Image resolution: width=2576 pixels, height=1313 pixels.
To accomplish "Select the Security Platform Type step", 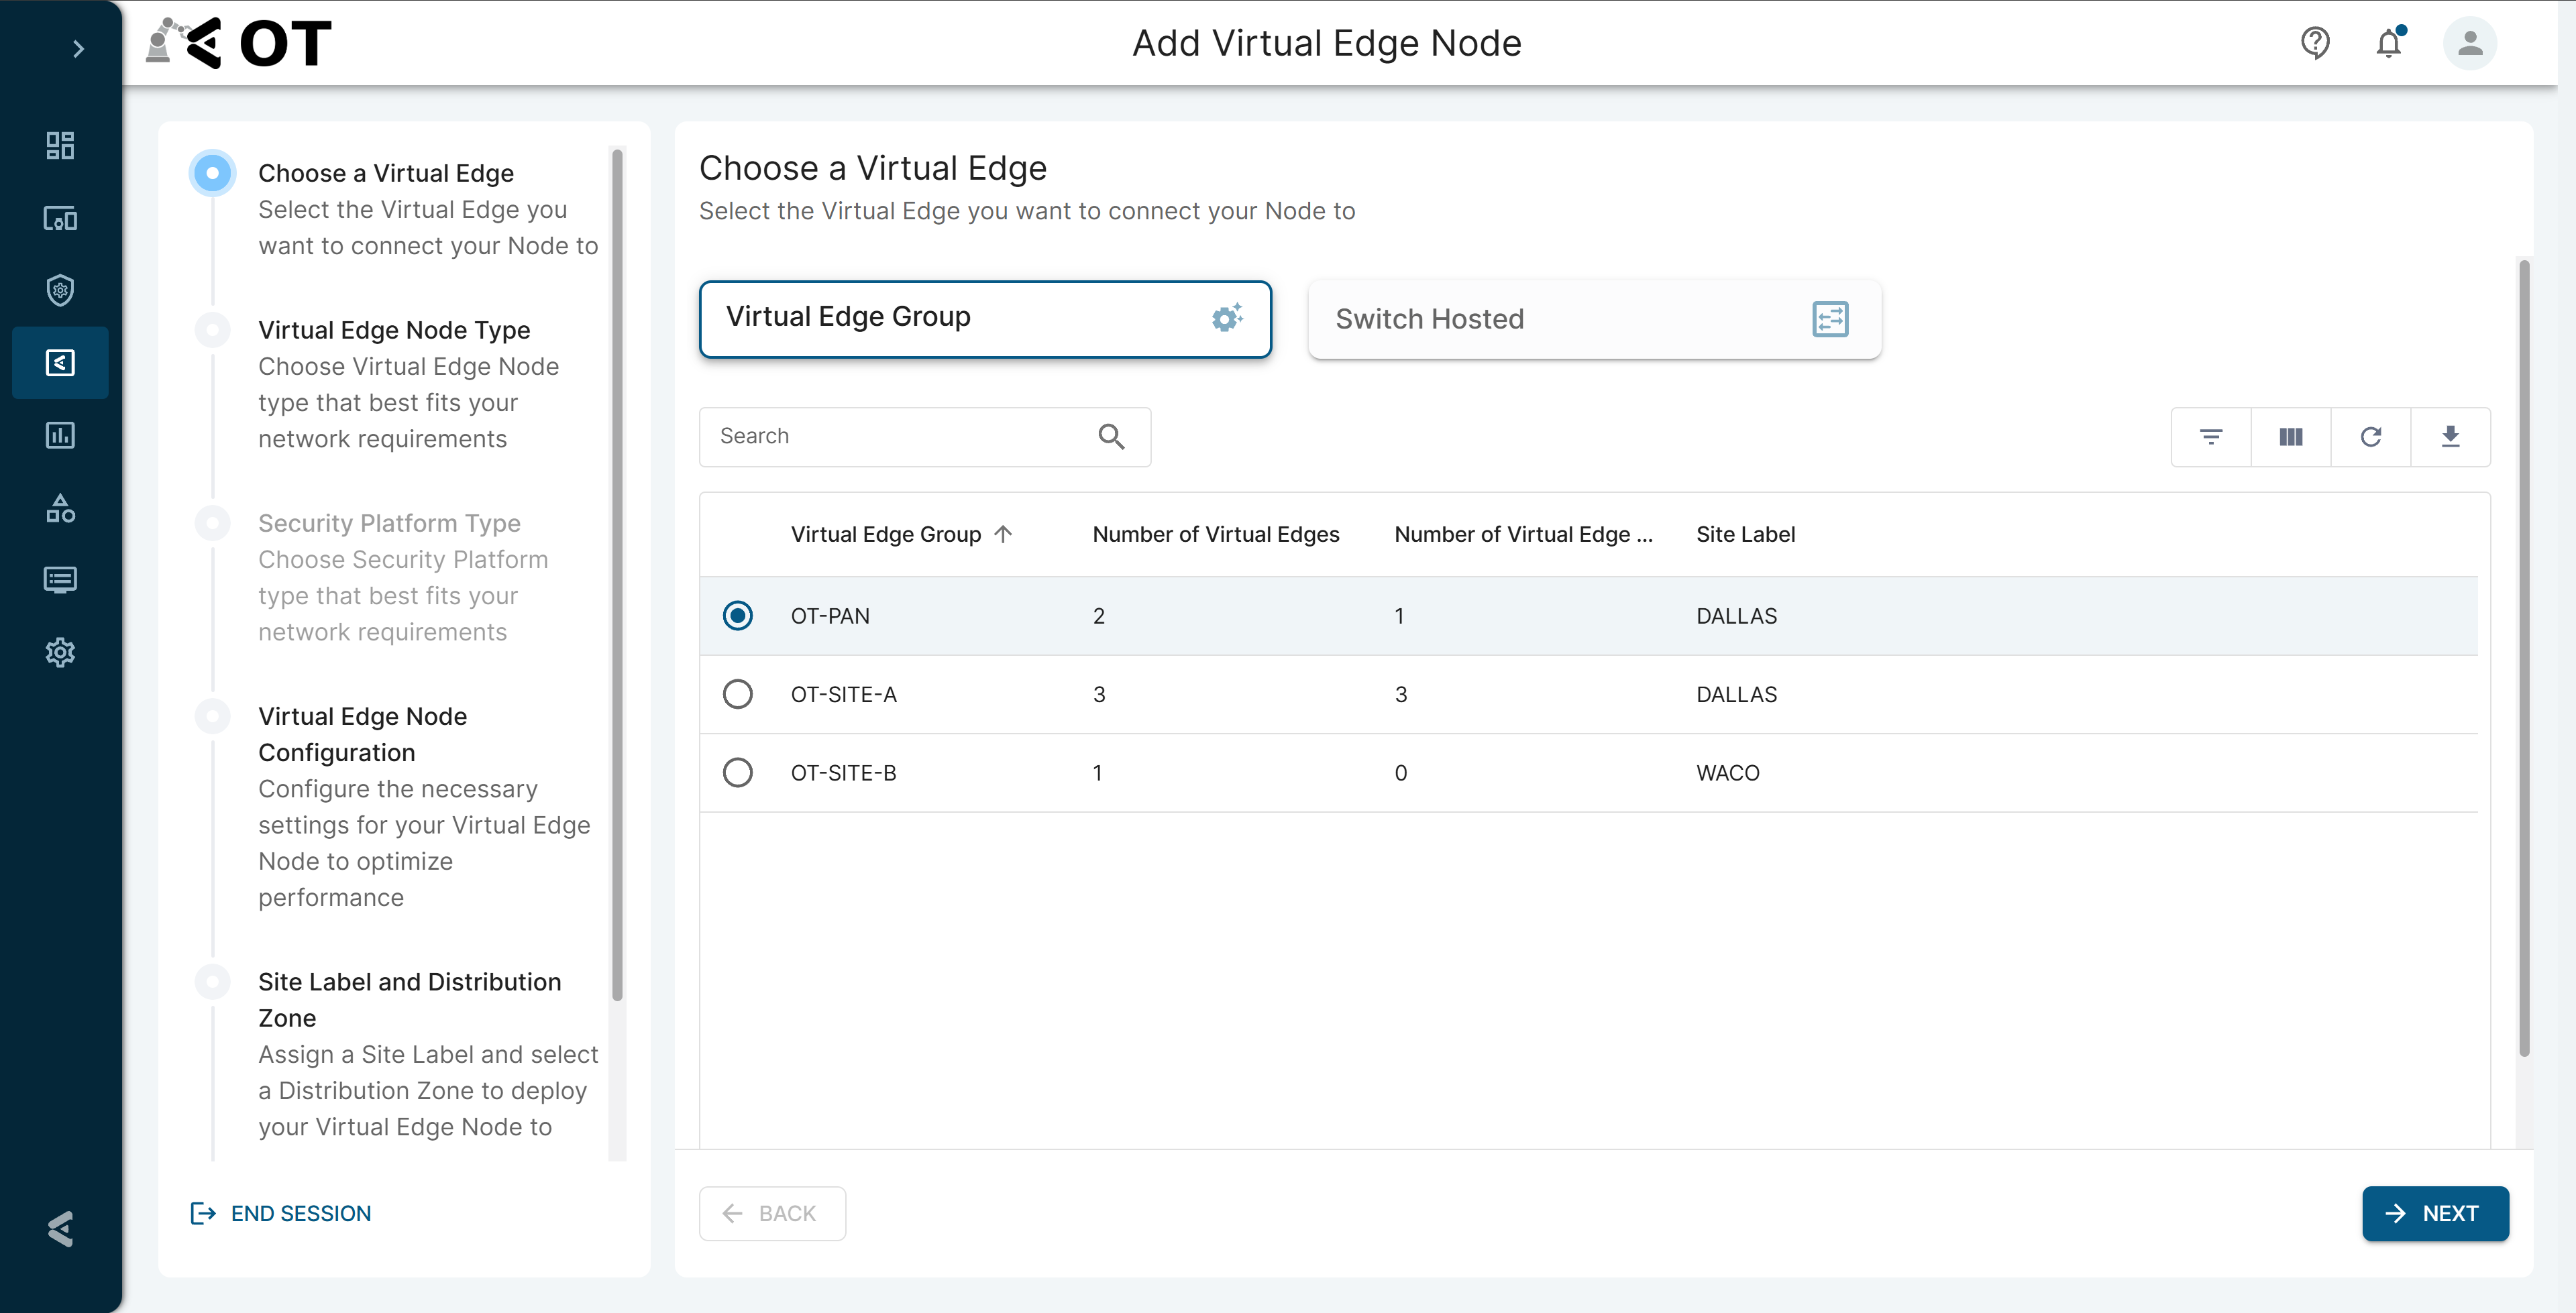I will (x=389, y=523).
